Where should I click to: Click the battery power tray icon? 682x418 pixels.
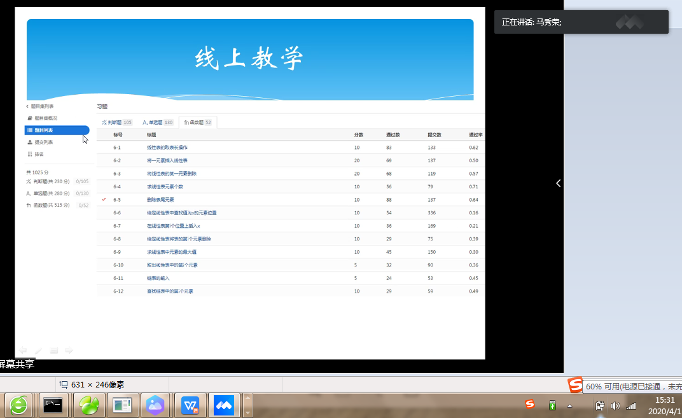click(599, 405)
